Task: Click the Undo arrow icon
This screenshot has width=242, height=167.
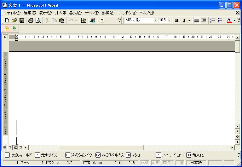Action: click(x=71, y=20)
